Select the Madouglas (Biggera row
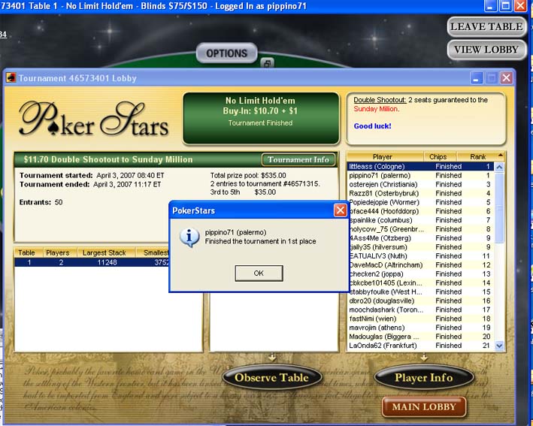Viewport: 533px width, 426px height. [420, 337]
